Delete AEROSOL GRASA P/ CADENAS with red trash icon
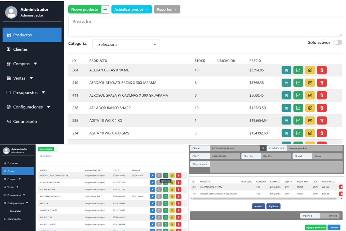This screenshot has height=231, width=346. coord(322,95)
